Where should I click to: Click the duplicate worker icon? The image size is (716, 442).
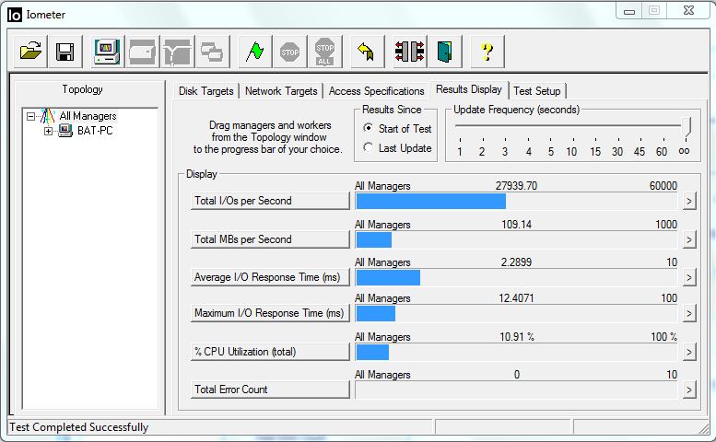click(x=212, y=52)
